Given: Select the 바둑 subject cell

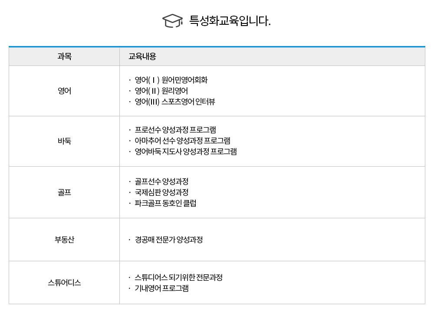Looking at the screenshot, I should tap(65, 141).
